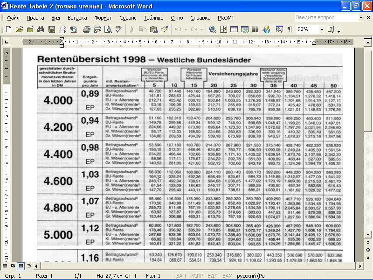
Task: Open the Формат menu
Action: tap(103, 18)
